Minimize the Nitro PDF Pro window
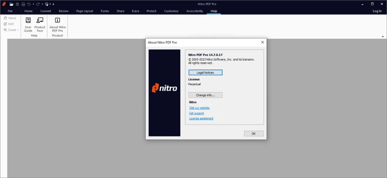 (x=363, y=4)
